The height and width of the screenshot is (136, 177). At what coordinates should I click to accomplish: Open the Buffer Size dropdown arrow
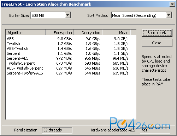[68, 15]
